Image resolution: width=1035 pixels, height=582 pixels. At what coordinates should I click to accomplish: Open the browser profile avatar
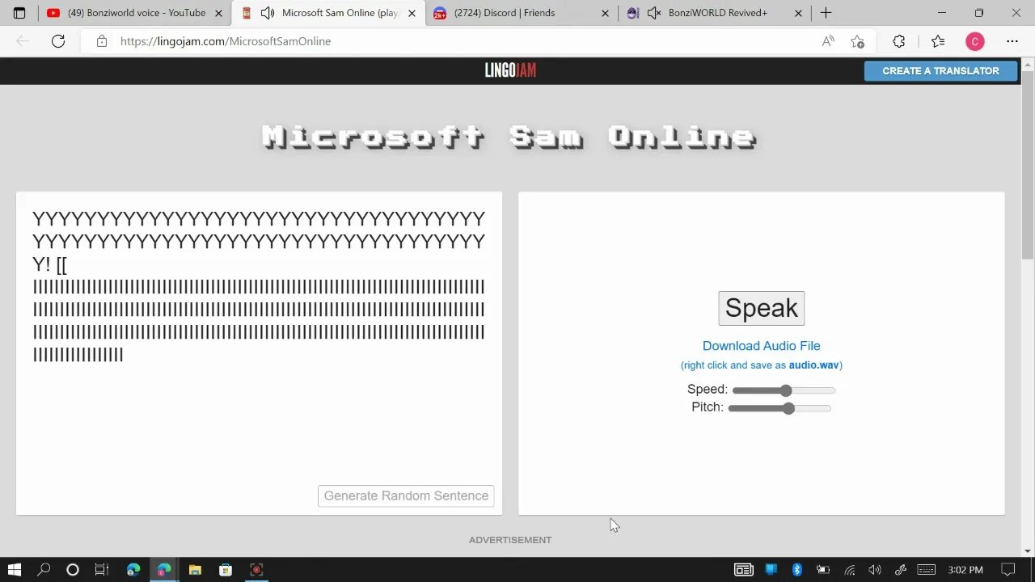[x=974, y=41]
